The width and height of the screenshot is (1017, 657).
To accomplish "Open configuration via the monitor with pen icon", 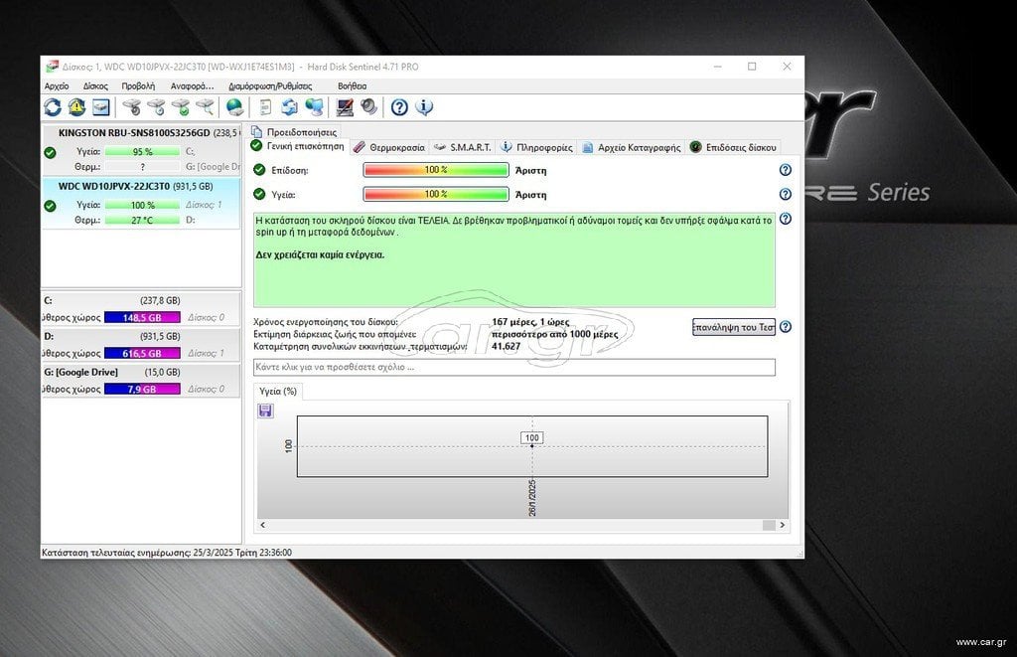I will [345, 107].
